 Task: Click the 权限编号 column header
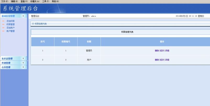[x=66, y=42]
